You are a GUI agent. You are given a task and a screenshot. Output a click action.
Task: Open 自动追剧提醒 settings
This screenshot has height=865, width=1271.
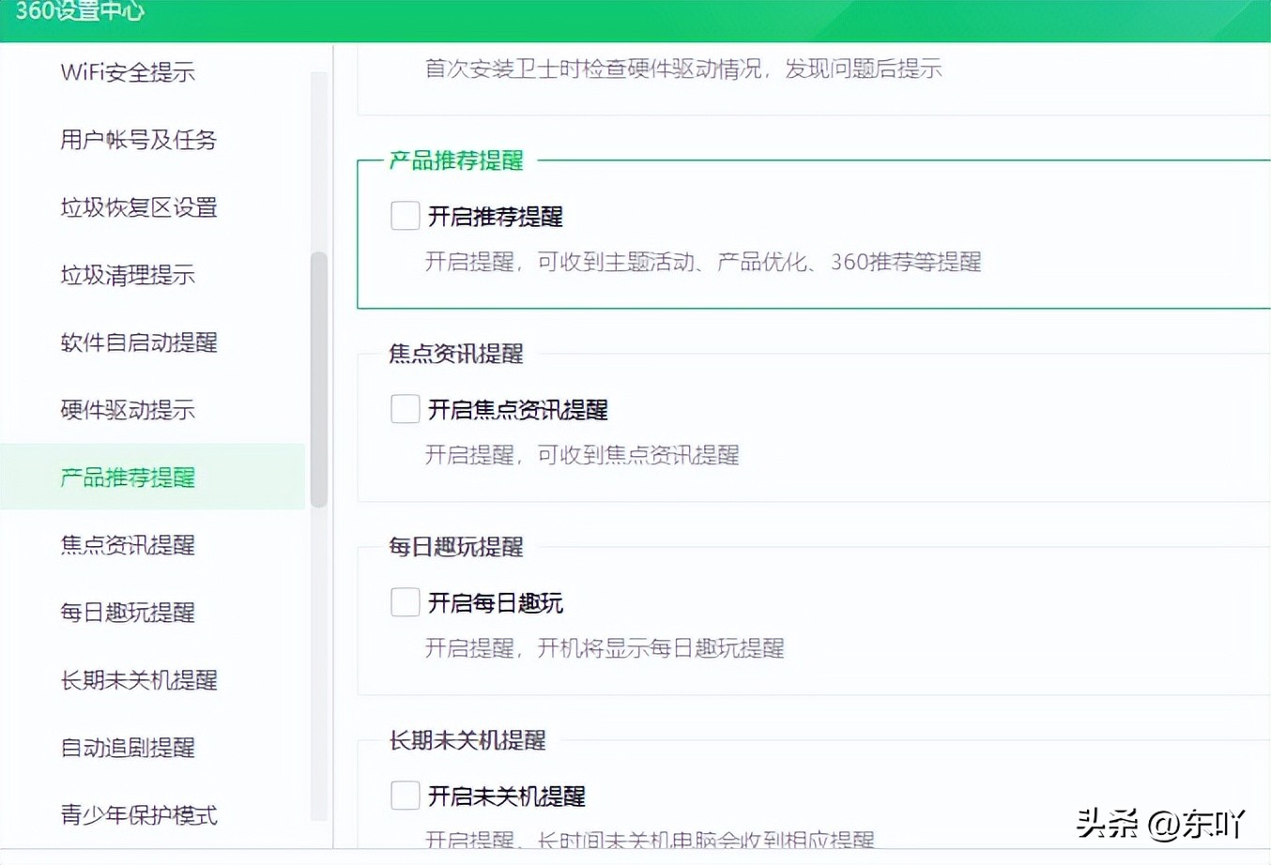click(x=128, y=748)
